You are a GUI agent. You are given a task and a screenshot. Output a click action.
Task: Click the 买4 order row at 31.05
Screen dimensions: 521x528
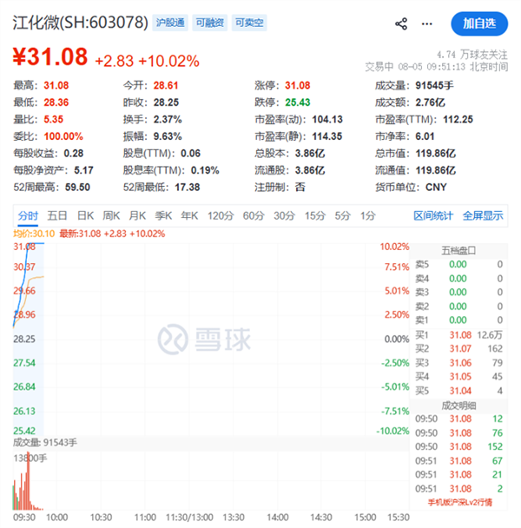tap(458, 377)
